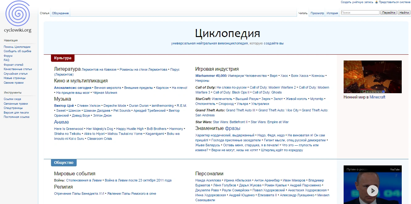Open Отречение Папы Бенедикта XVI link
The height and width of the screenshot is (204, 411).
pos(79,194)
